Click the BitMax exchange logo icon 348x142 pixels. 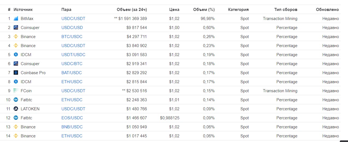point(16,19)
